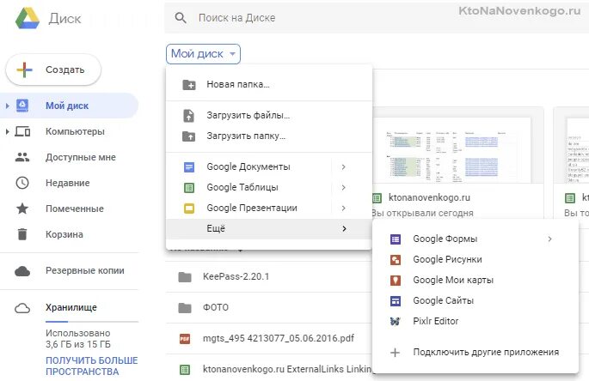Expand the Компьютеры tree arrow
The height and width of the screenshot is (381, 589).
click(8, 132)
